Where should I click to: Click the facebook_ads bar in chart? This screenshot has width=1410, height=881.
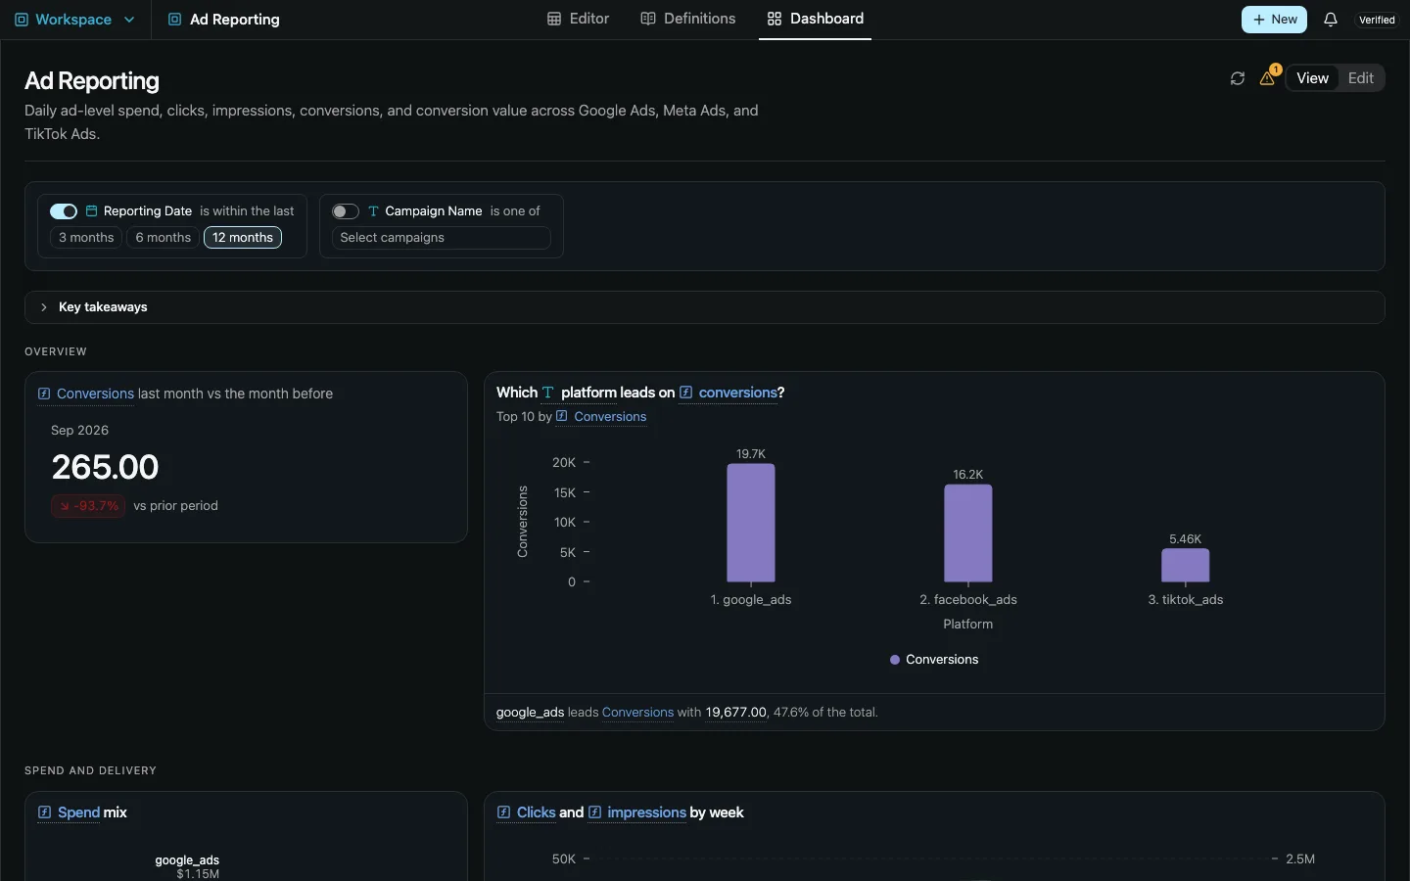point(968,533)
